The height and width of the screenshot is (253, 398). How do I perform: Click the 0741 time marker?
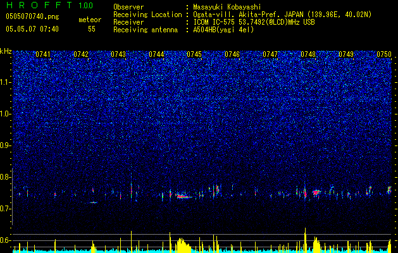pyautogui.click(x=43, y=54)
